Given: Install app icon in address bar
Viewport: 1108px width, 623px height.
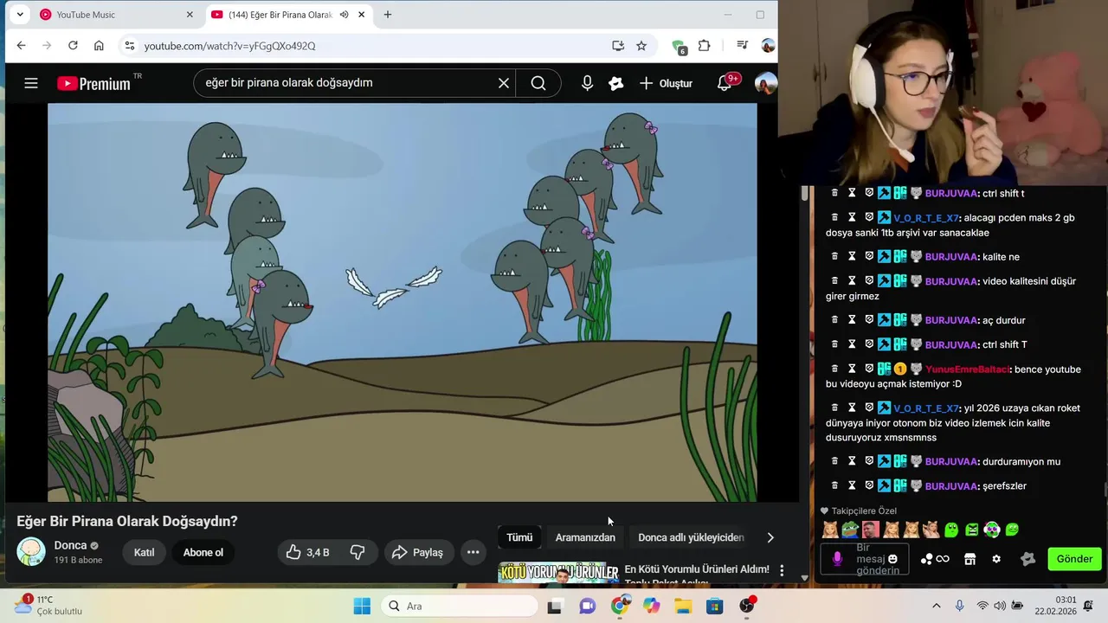Looking at the screenshot, I should pyautogui.click(x=618, y=46).
